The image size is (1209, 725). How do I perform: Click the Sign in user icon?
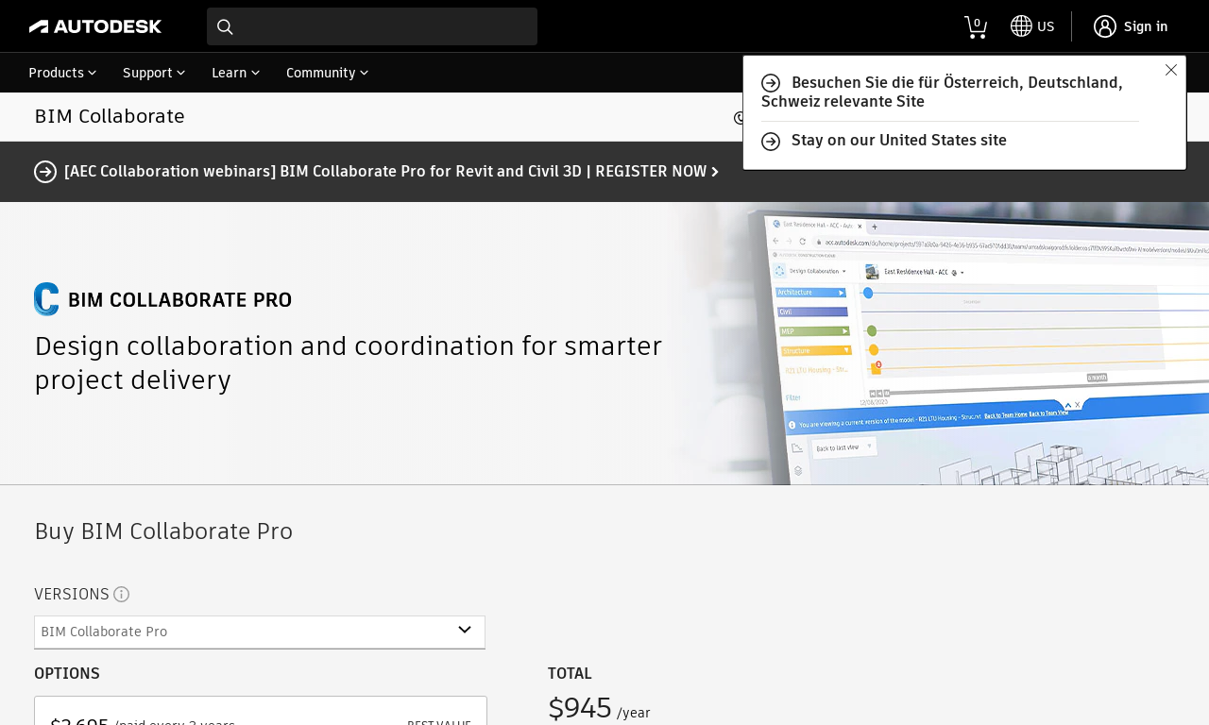1105,26
